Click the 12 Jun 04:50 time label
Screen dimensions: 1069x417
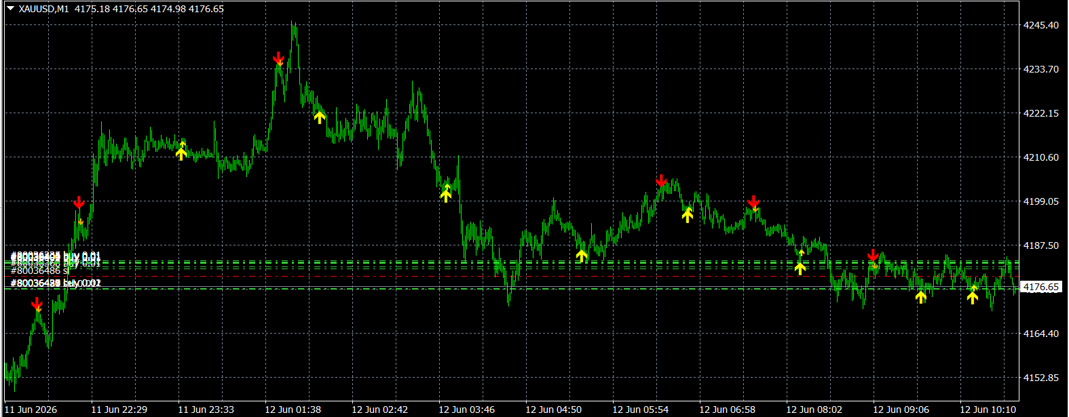point(553,410)
